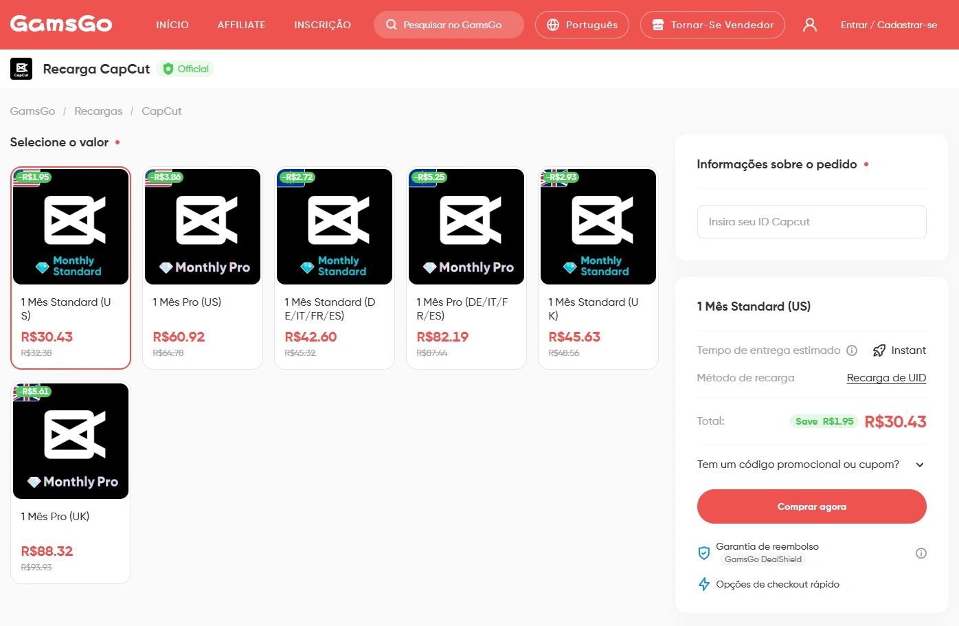Click the lightning checkout icon

pyautogui.click(x=703, y=584)
